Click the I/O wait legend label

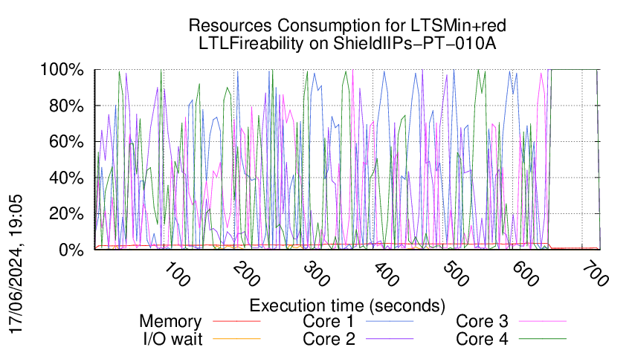pyautogui.click(x=172, y=339)
